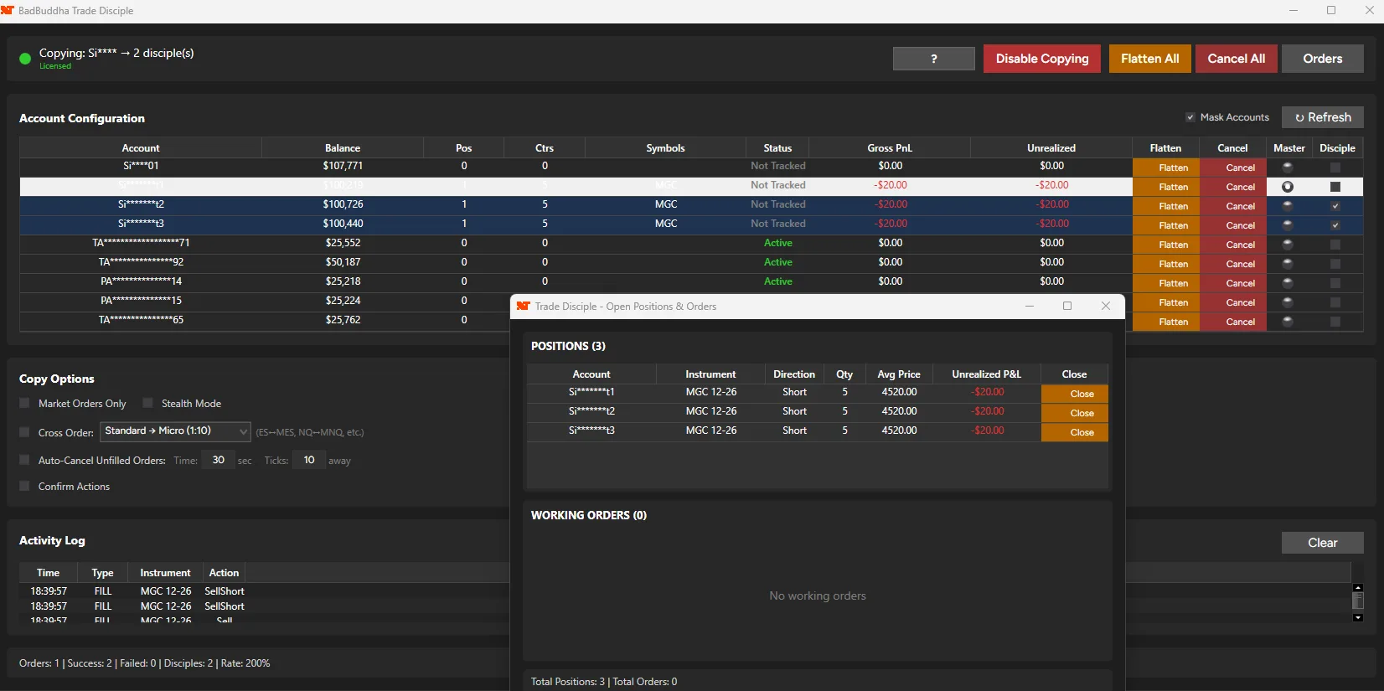Viewport: 1384px width, 691px height.
Task: Flatten the TA account ending 71
Action: tap(1165, 245)
